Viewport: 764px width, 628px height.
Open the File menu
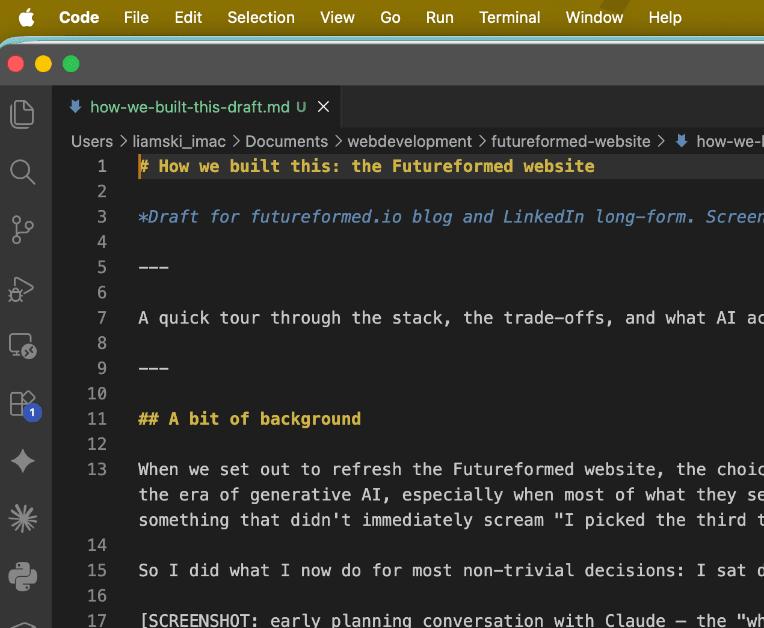(x=137, y=17)
